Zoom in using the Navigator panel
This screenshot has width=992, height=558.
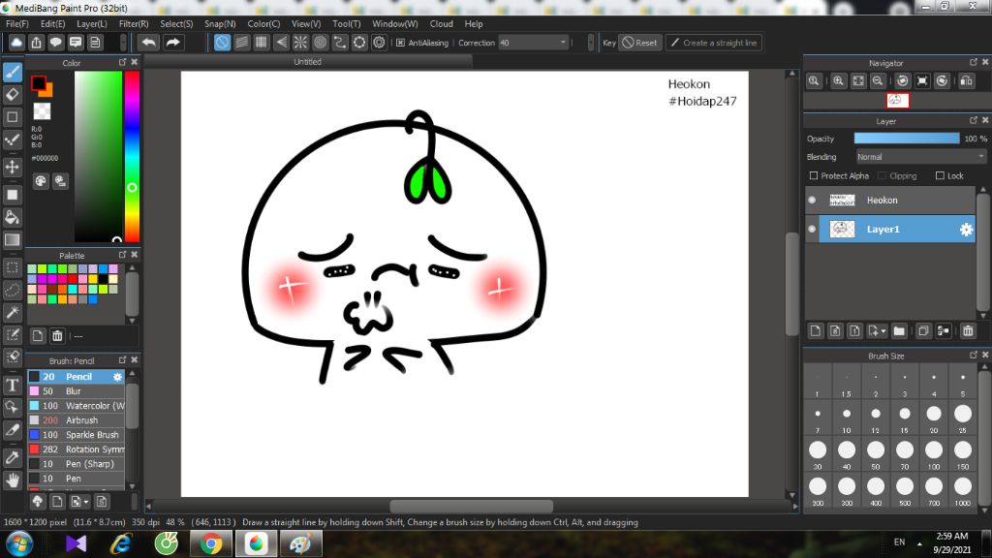tap(838, 81)
